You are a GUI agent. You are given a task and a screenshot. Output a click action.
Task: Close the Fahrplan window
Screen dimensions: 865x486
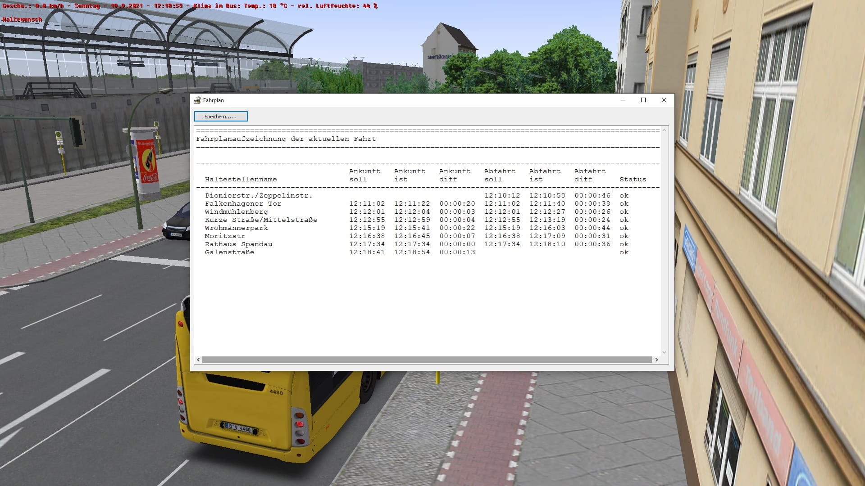(x=664, y=100)
